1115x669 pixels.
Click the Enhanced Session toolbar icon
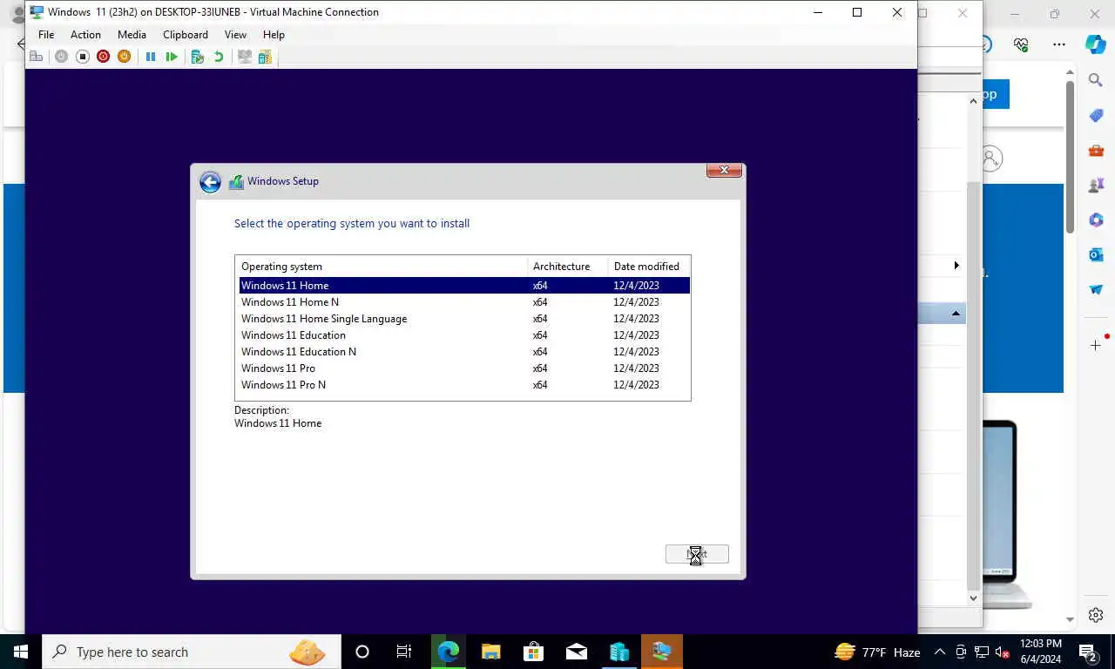(x=245, y=57)
